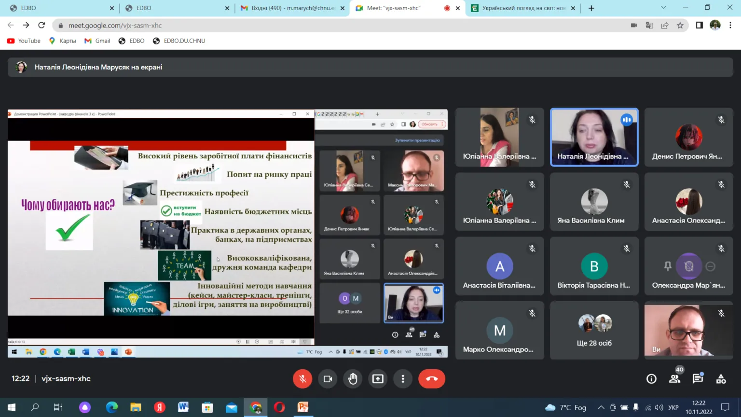Open the Chrome three-dot menu
The height and width of the screenshot is (417, 741).
coord(730,25)
